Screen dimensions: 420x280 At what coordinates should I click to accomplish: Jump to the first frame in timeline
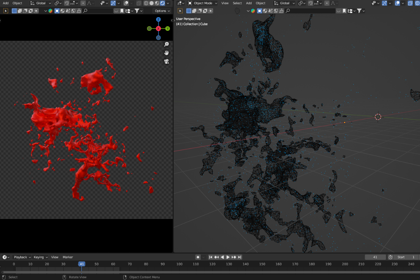click(211, 257)
